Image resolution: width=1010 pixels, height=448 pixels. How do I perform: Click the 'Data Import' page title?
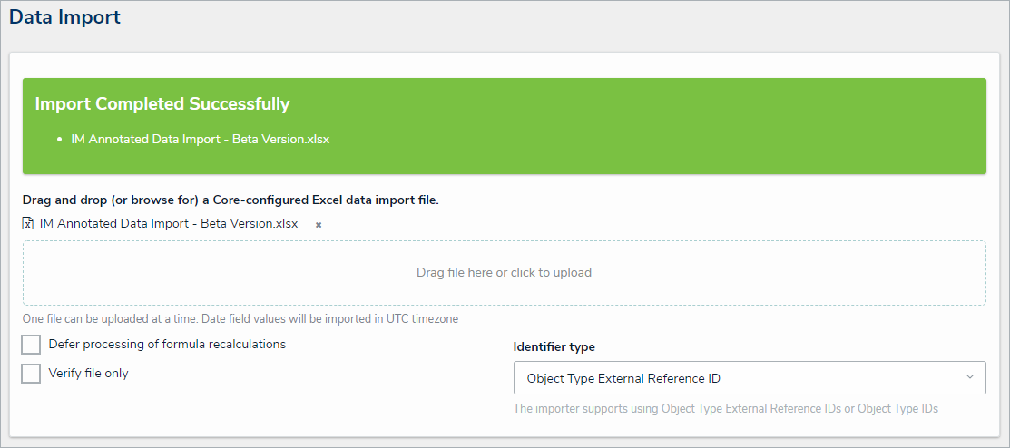[64, 17]
